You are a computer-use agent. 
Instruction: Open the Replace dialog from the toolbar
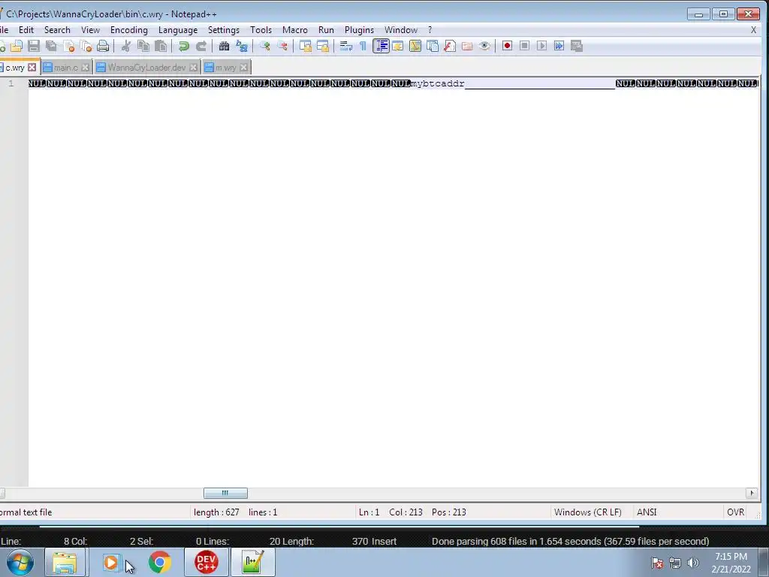point(242,46)
